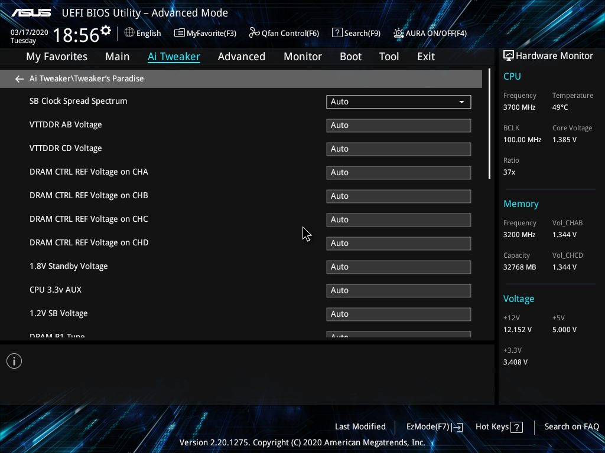Click the 37x ratio value
605x453 pixels.
click(509, 172)
